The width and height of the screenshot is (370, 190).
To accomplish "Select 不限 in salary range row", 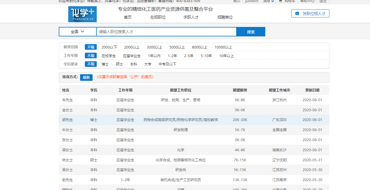I will click(91, 47).
